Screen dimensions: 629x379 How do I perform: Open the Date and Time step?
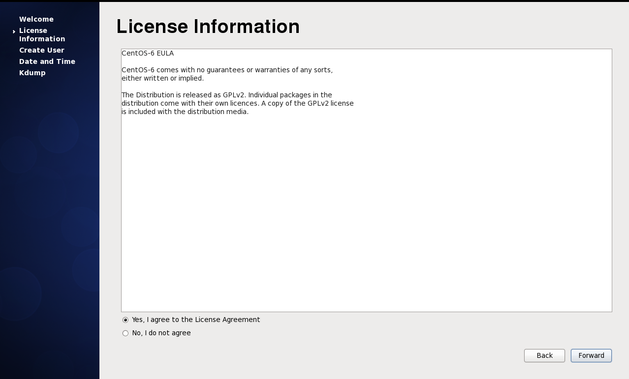47,61
